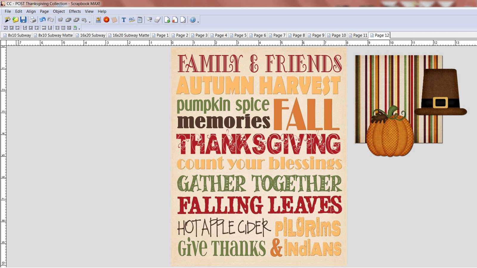Open the dropdown at the end of the alignment toolbar

tap(79, 28)
